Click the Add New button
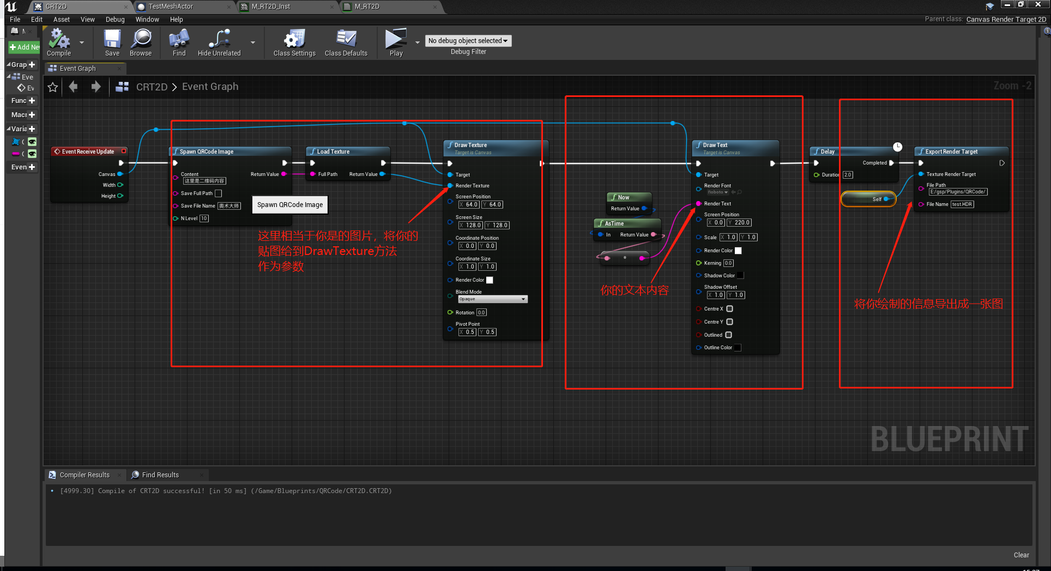Viewport: 1051px width, 571px height. [x=23, y=47]
